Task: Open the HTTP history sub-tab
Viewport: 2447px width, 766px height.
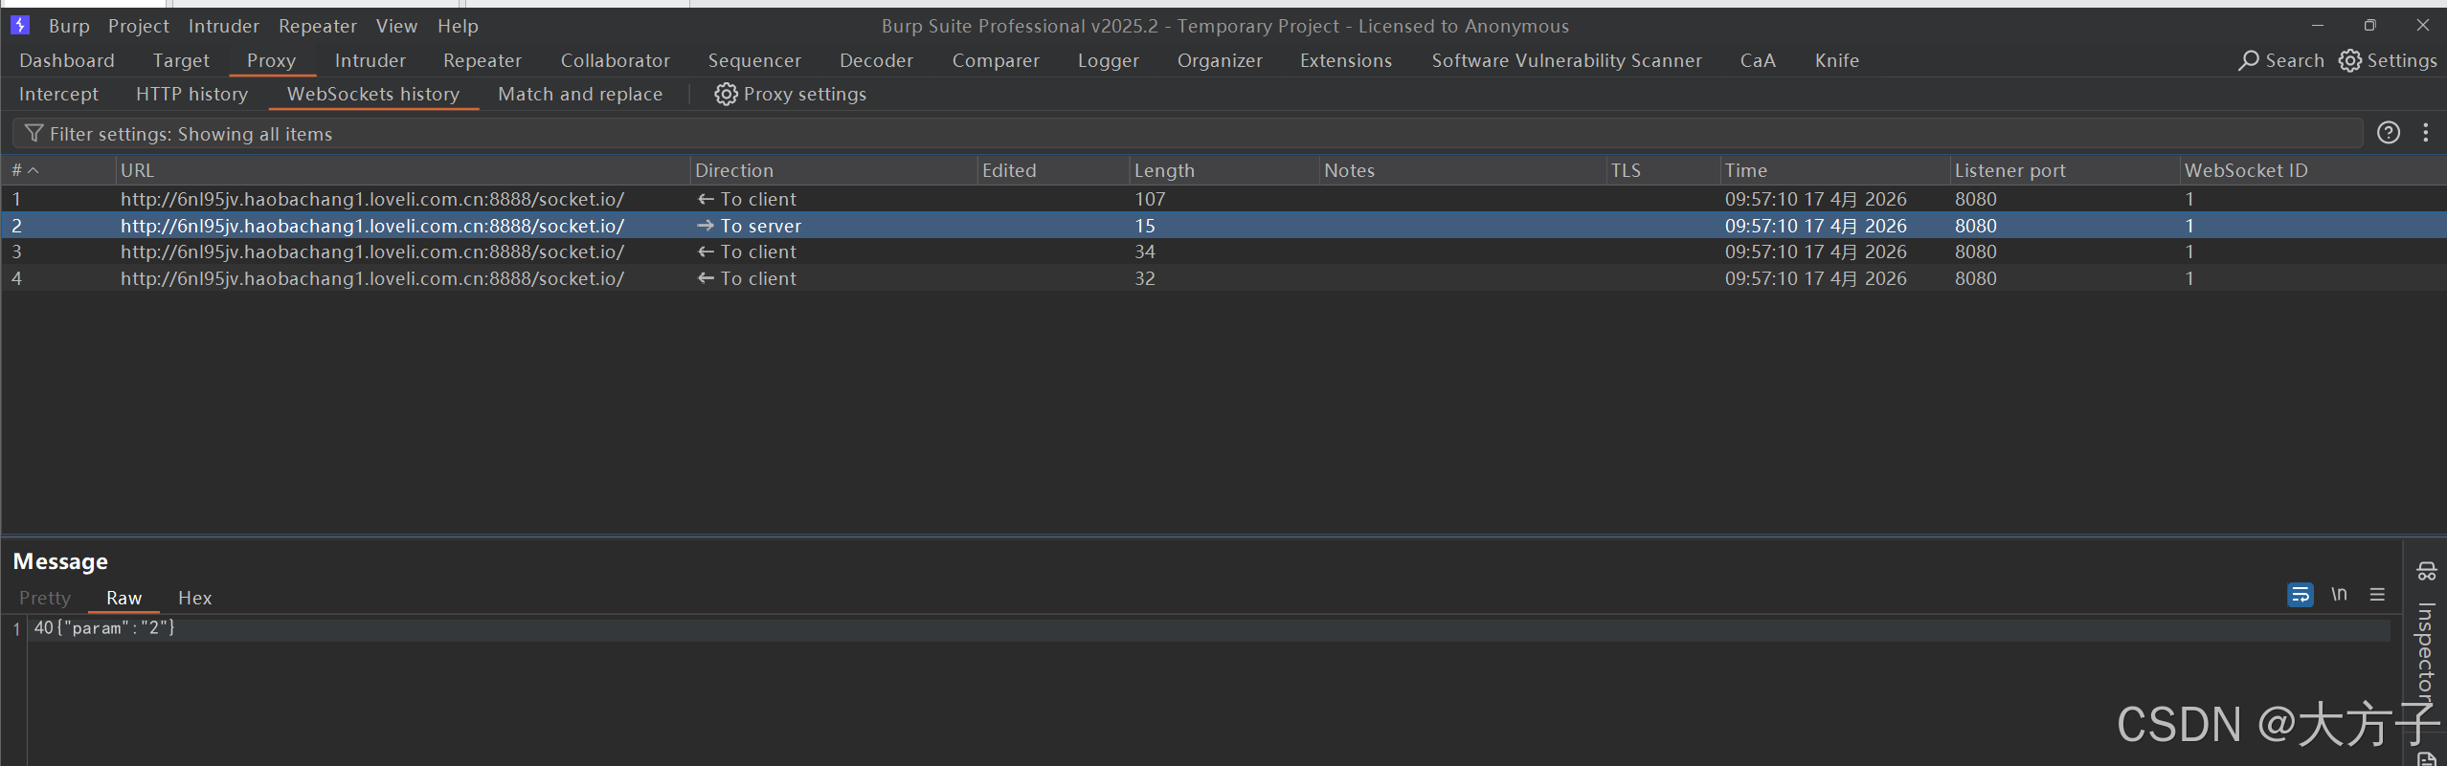Action: 191,94
